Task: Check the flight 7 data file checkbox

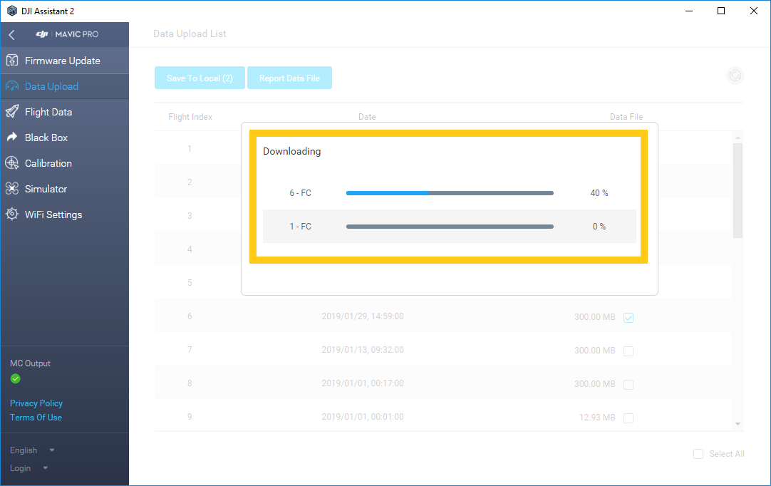Action: click(x=628, y=351)
